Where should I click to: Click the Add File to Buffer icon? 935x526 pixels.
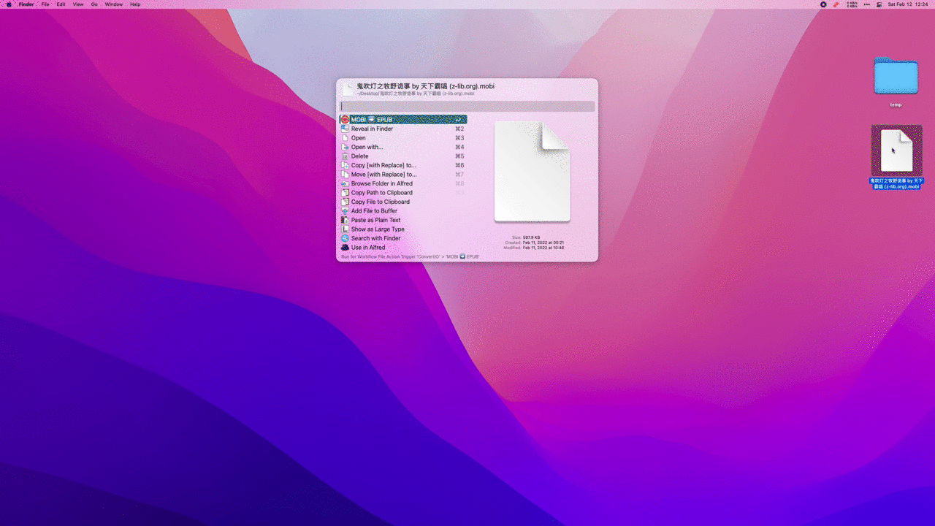click(x=345, y=211)
